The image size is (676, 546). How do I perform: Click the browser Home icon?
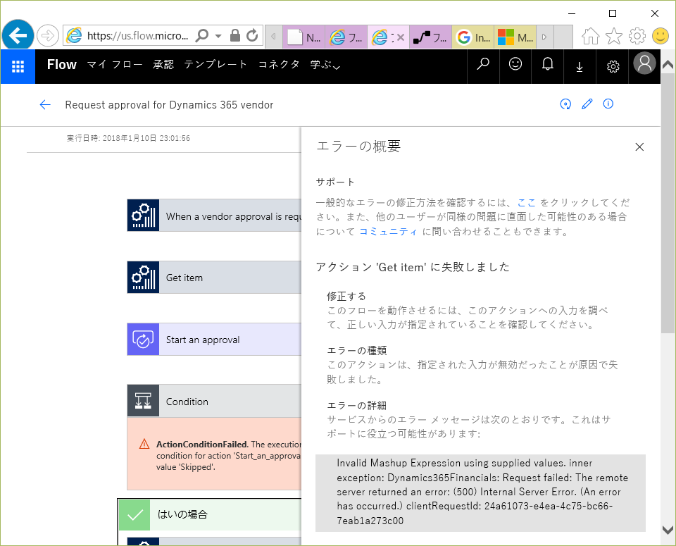coord(590,36)
